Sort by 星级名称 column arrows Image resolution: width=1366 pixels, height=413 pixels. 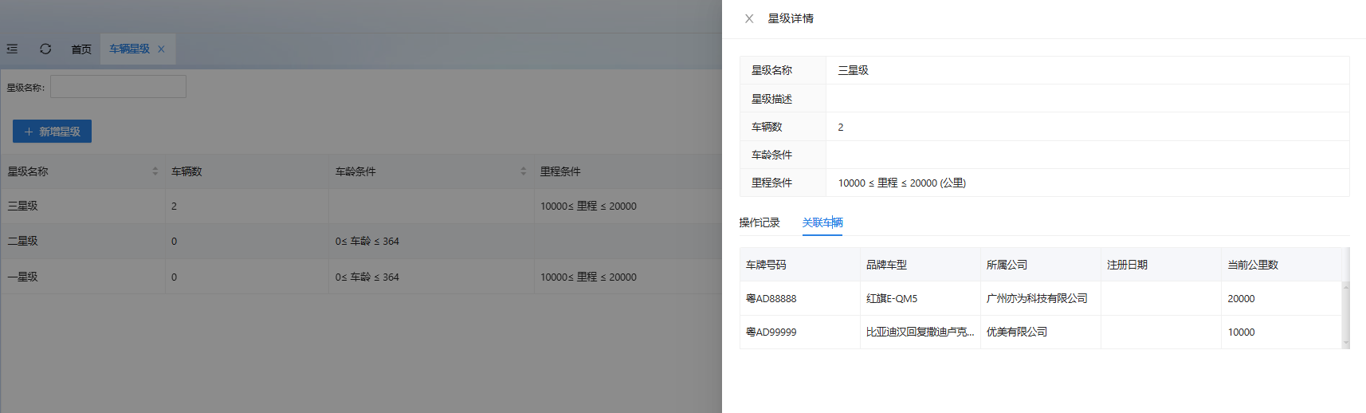coord(155,171)
